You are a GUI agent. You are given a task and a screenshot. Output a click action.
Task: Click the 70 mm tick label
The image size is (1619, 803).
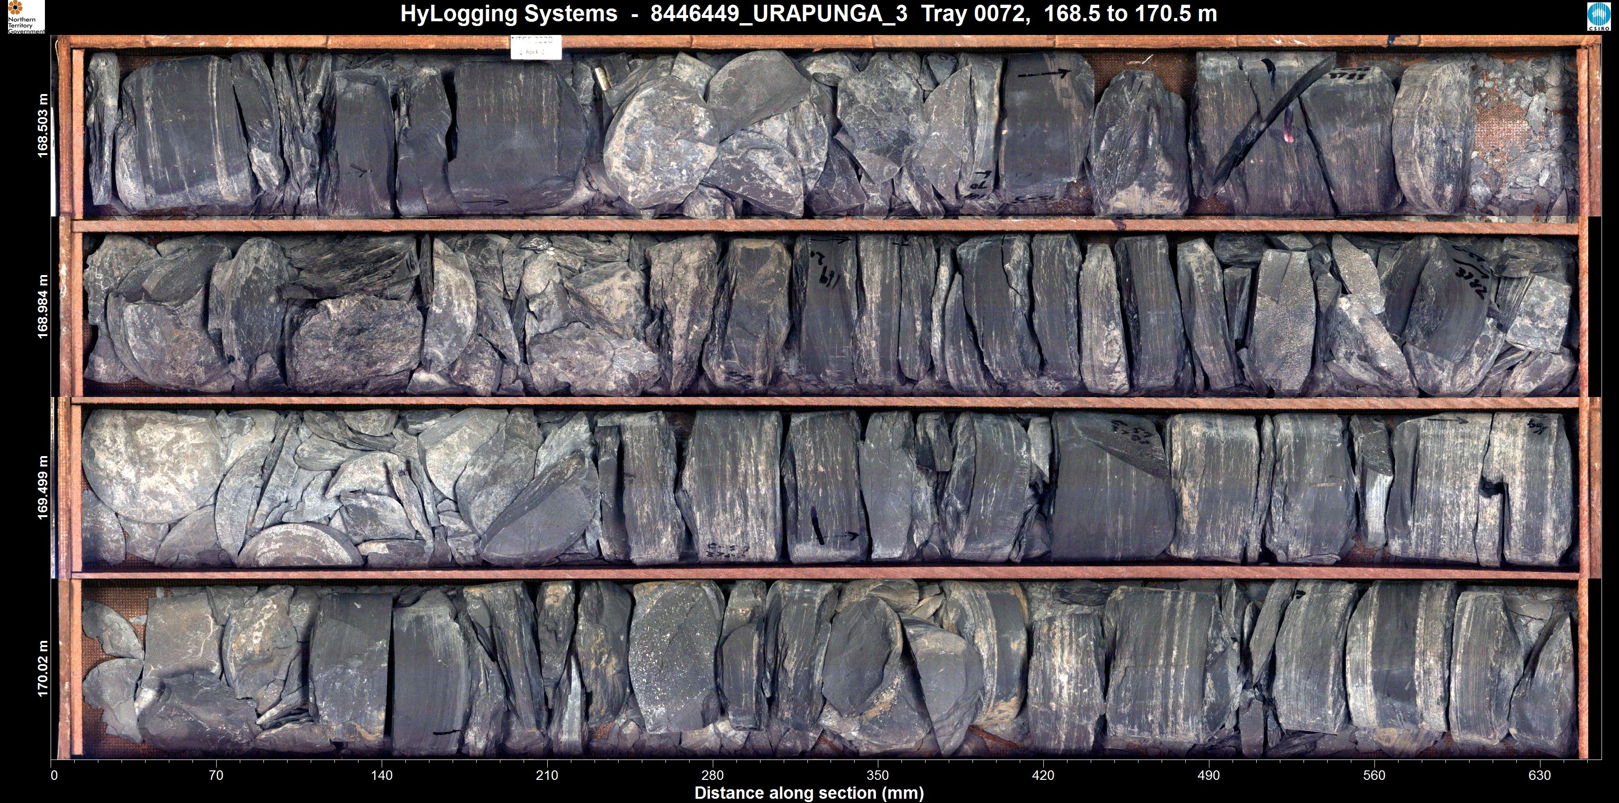click(216, 776)
